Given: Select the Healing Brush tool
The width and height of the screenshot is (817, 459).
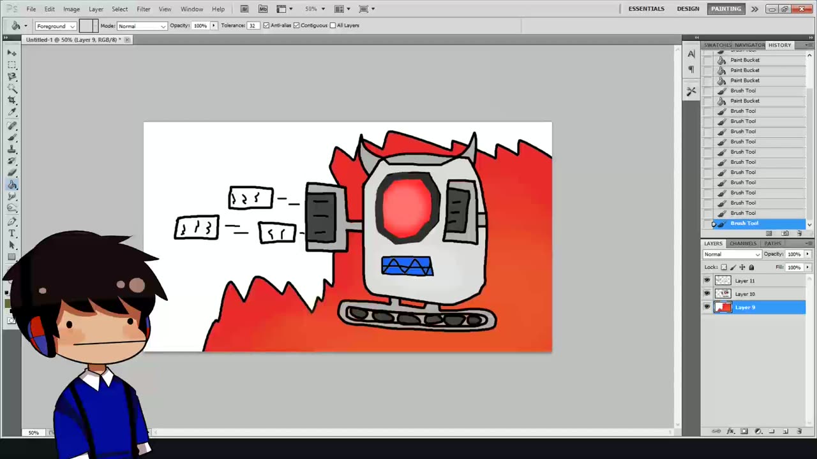Looking at the screenshot, I should 12,126.
